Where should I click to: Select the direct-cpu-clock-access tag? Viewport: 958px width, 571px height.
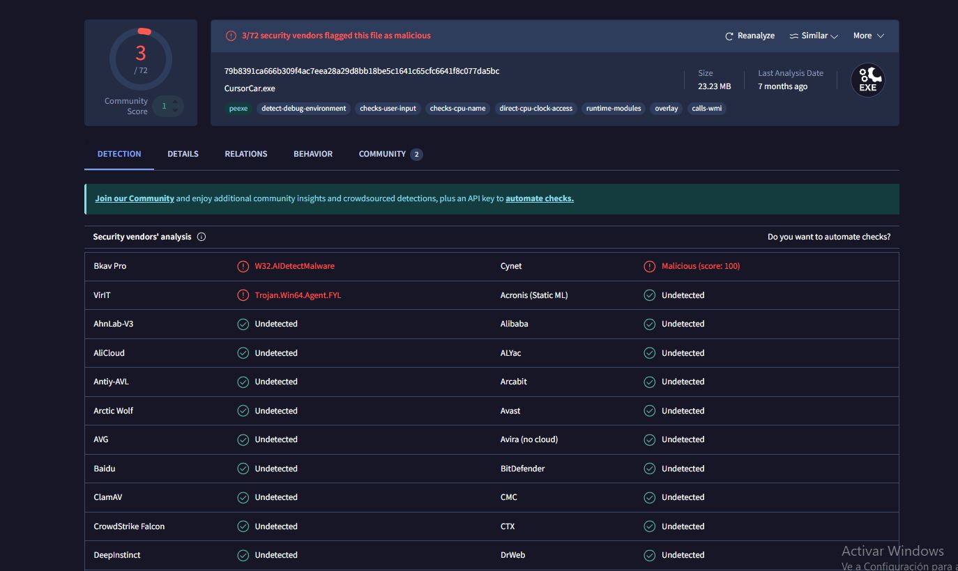coord(536,109)
